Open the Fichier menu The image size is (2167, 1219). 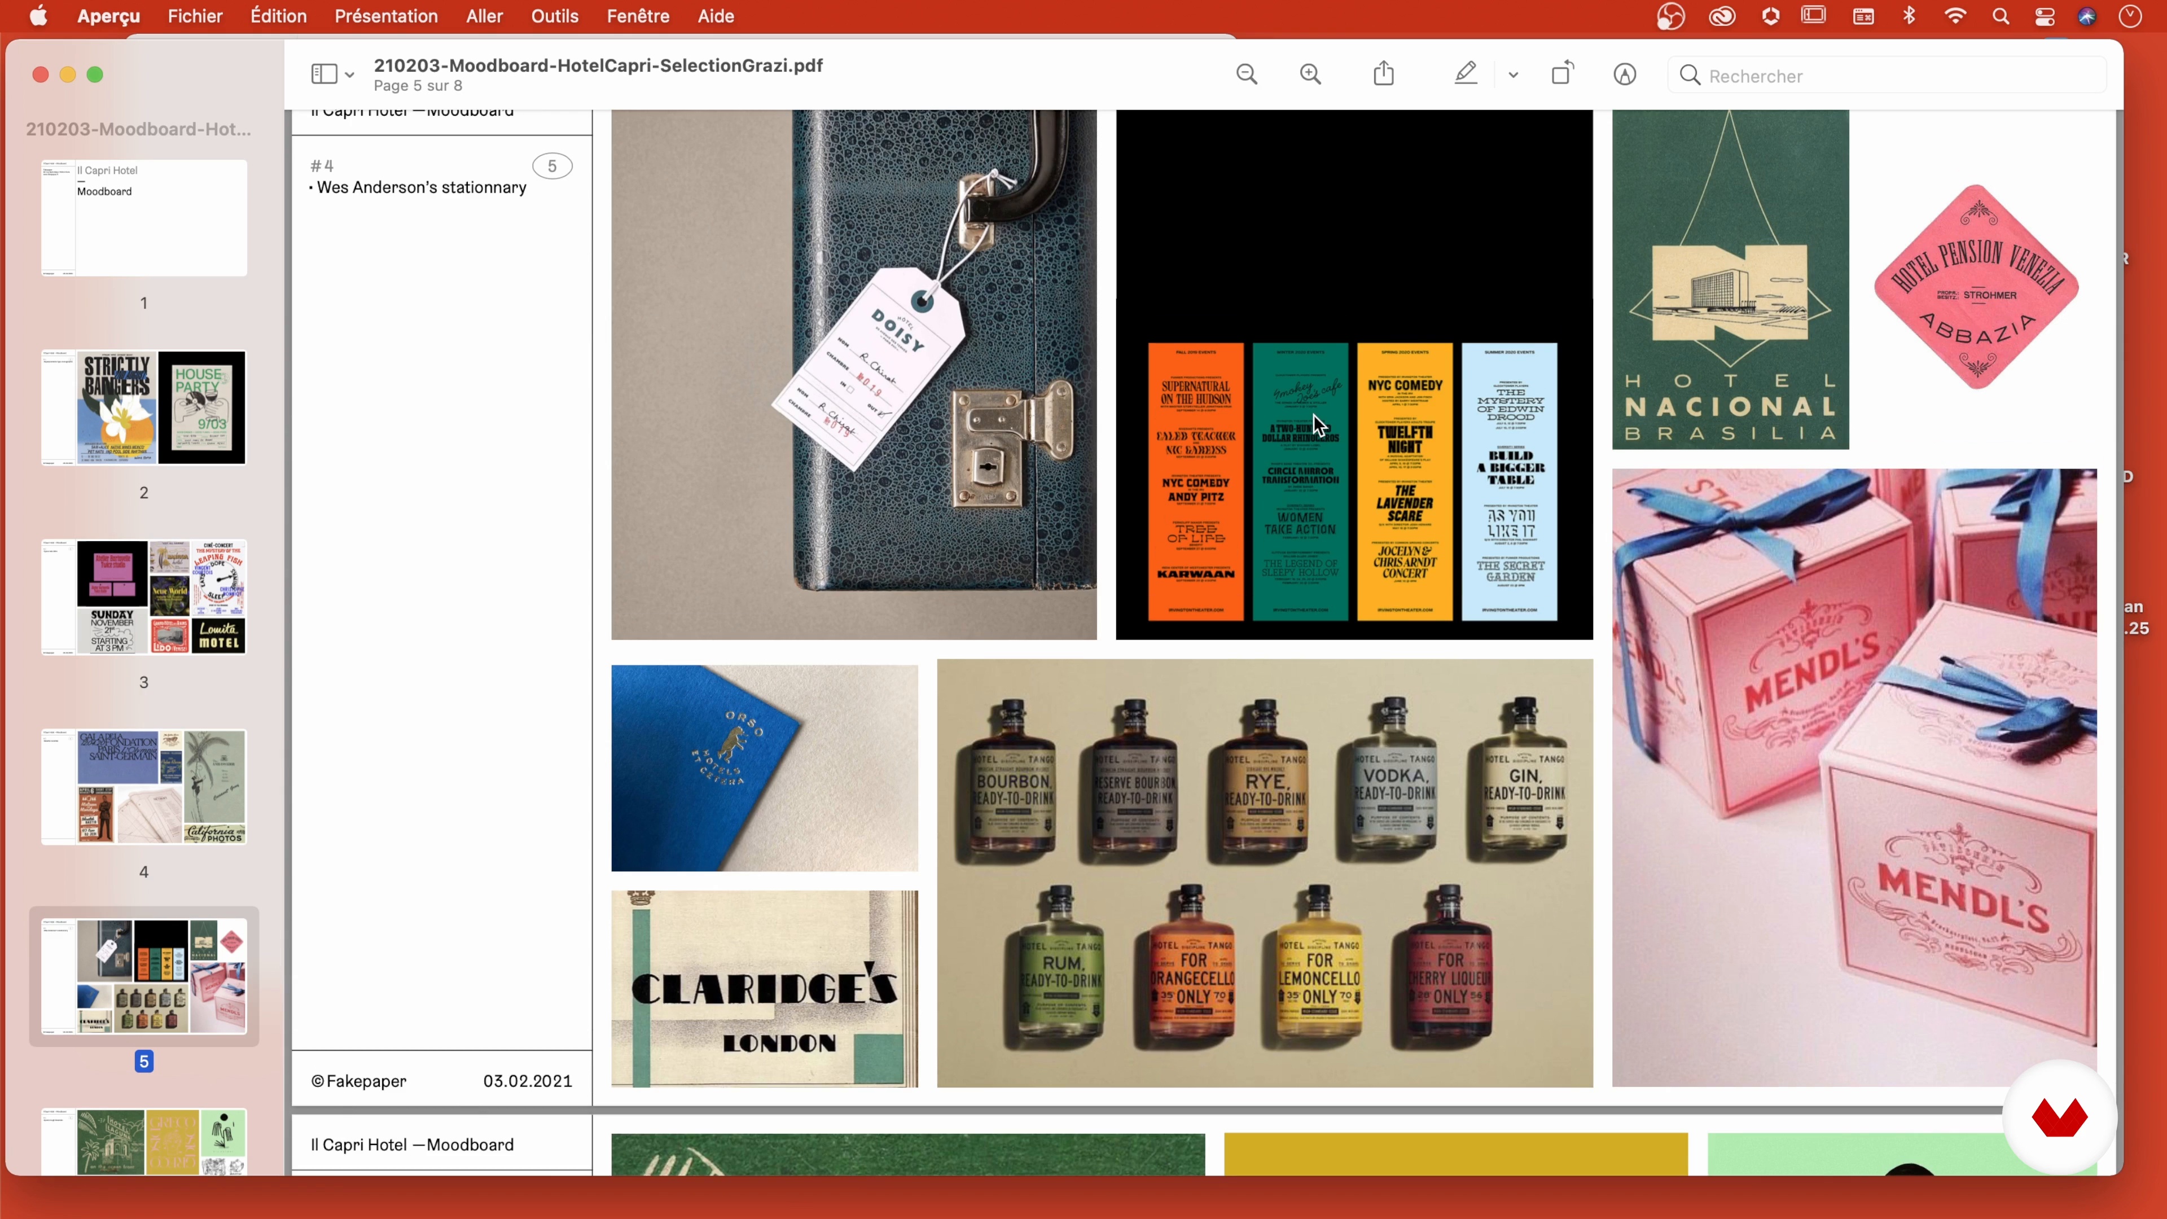(x=195, y=16)
